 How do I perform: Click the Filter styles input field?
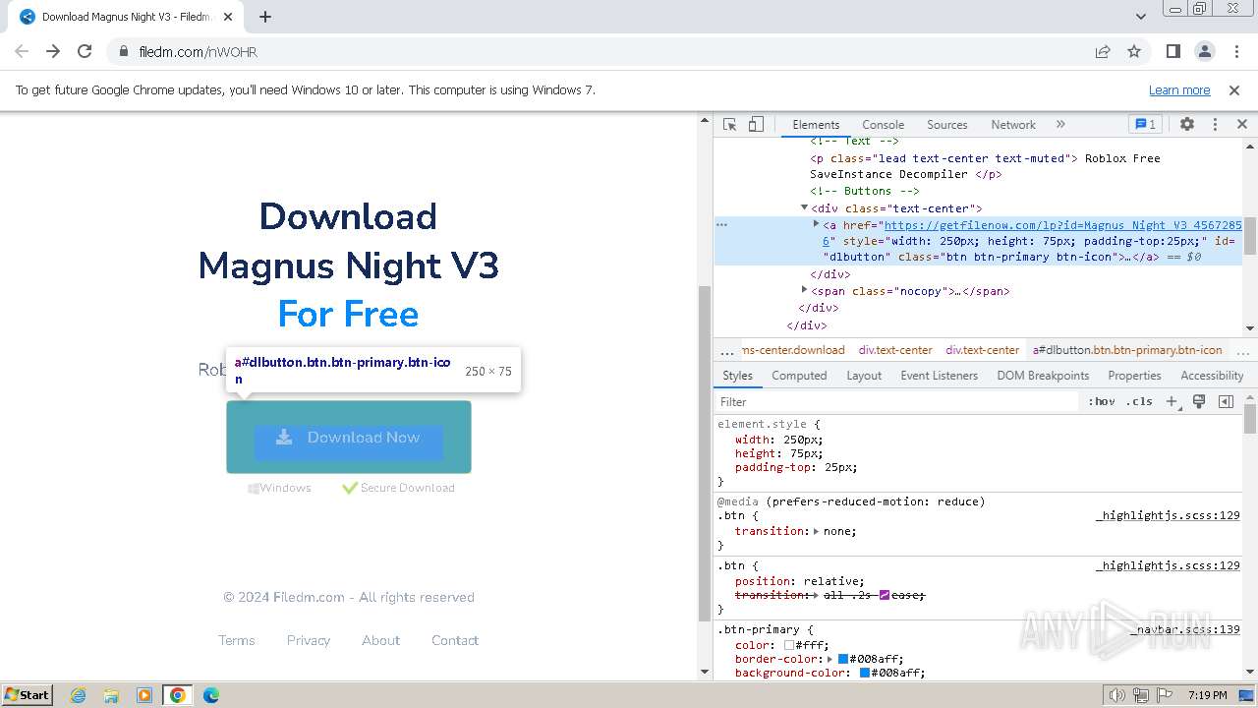click(x=898, y=401)
